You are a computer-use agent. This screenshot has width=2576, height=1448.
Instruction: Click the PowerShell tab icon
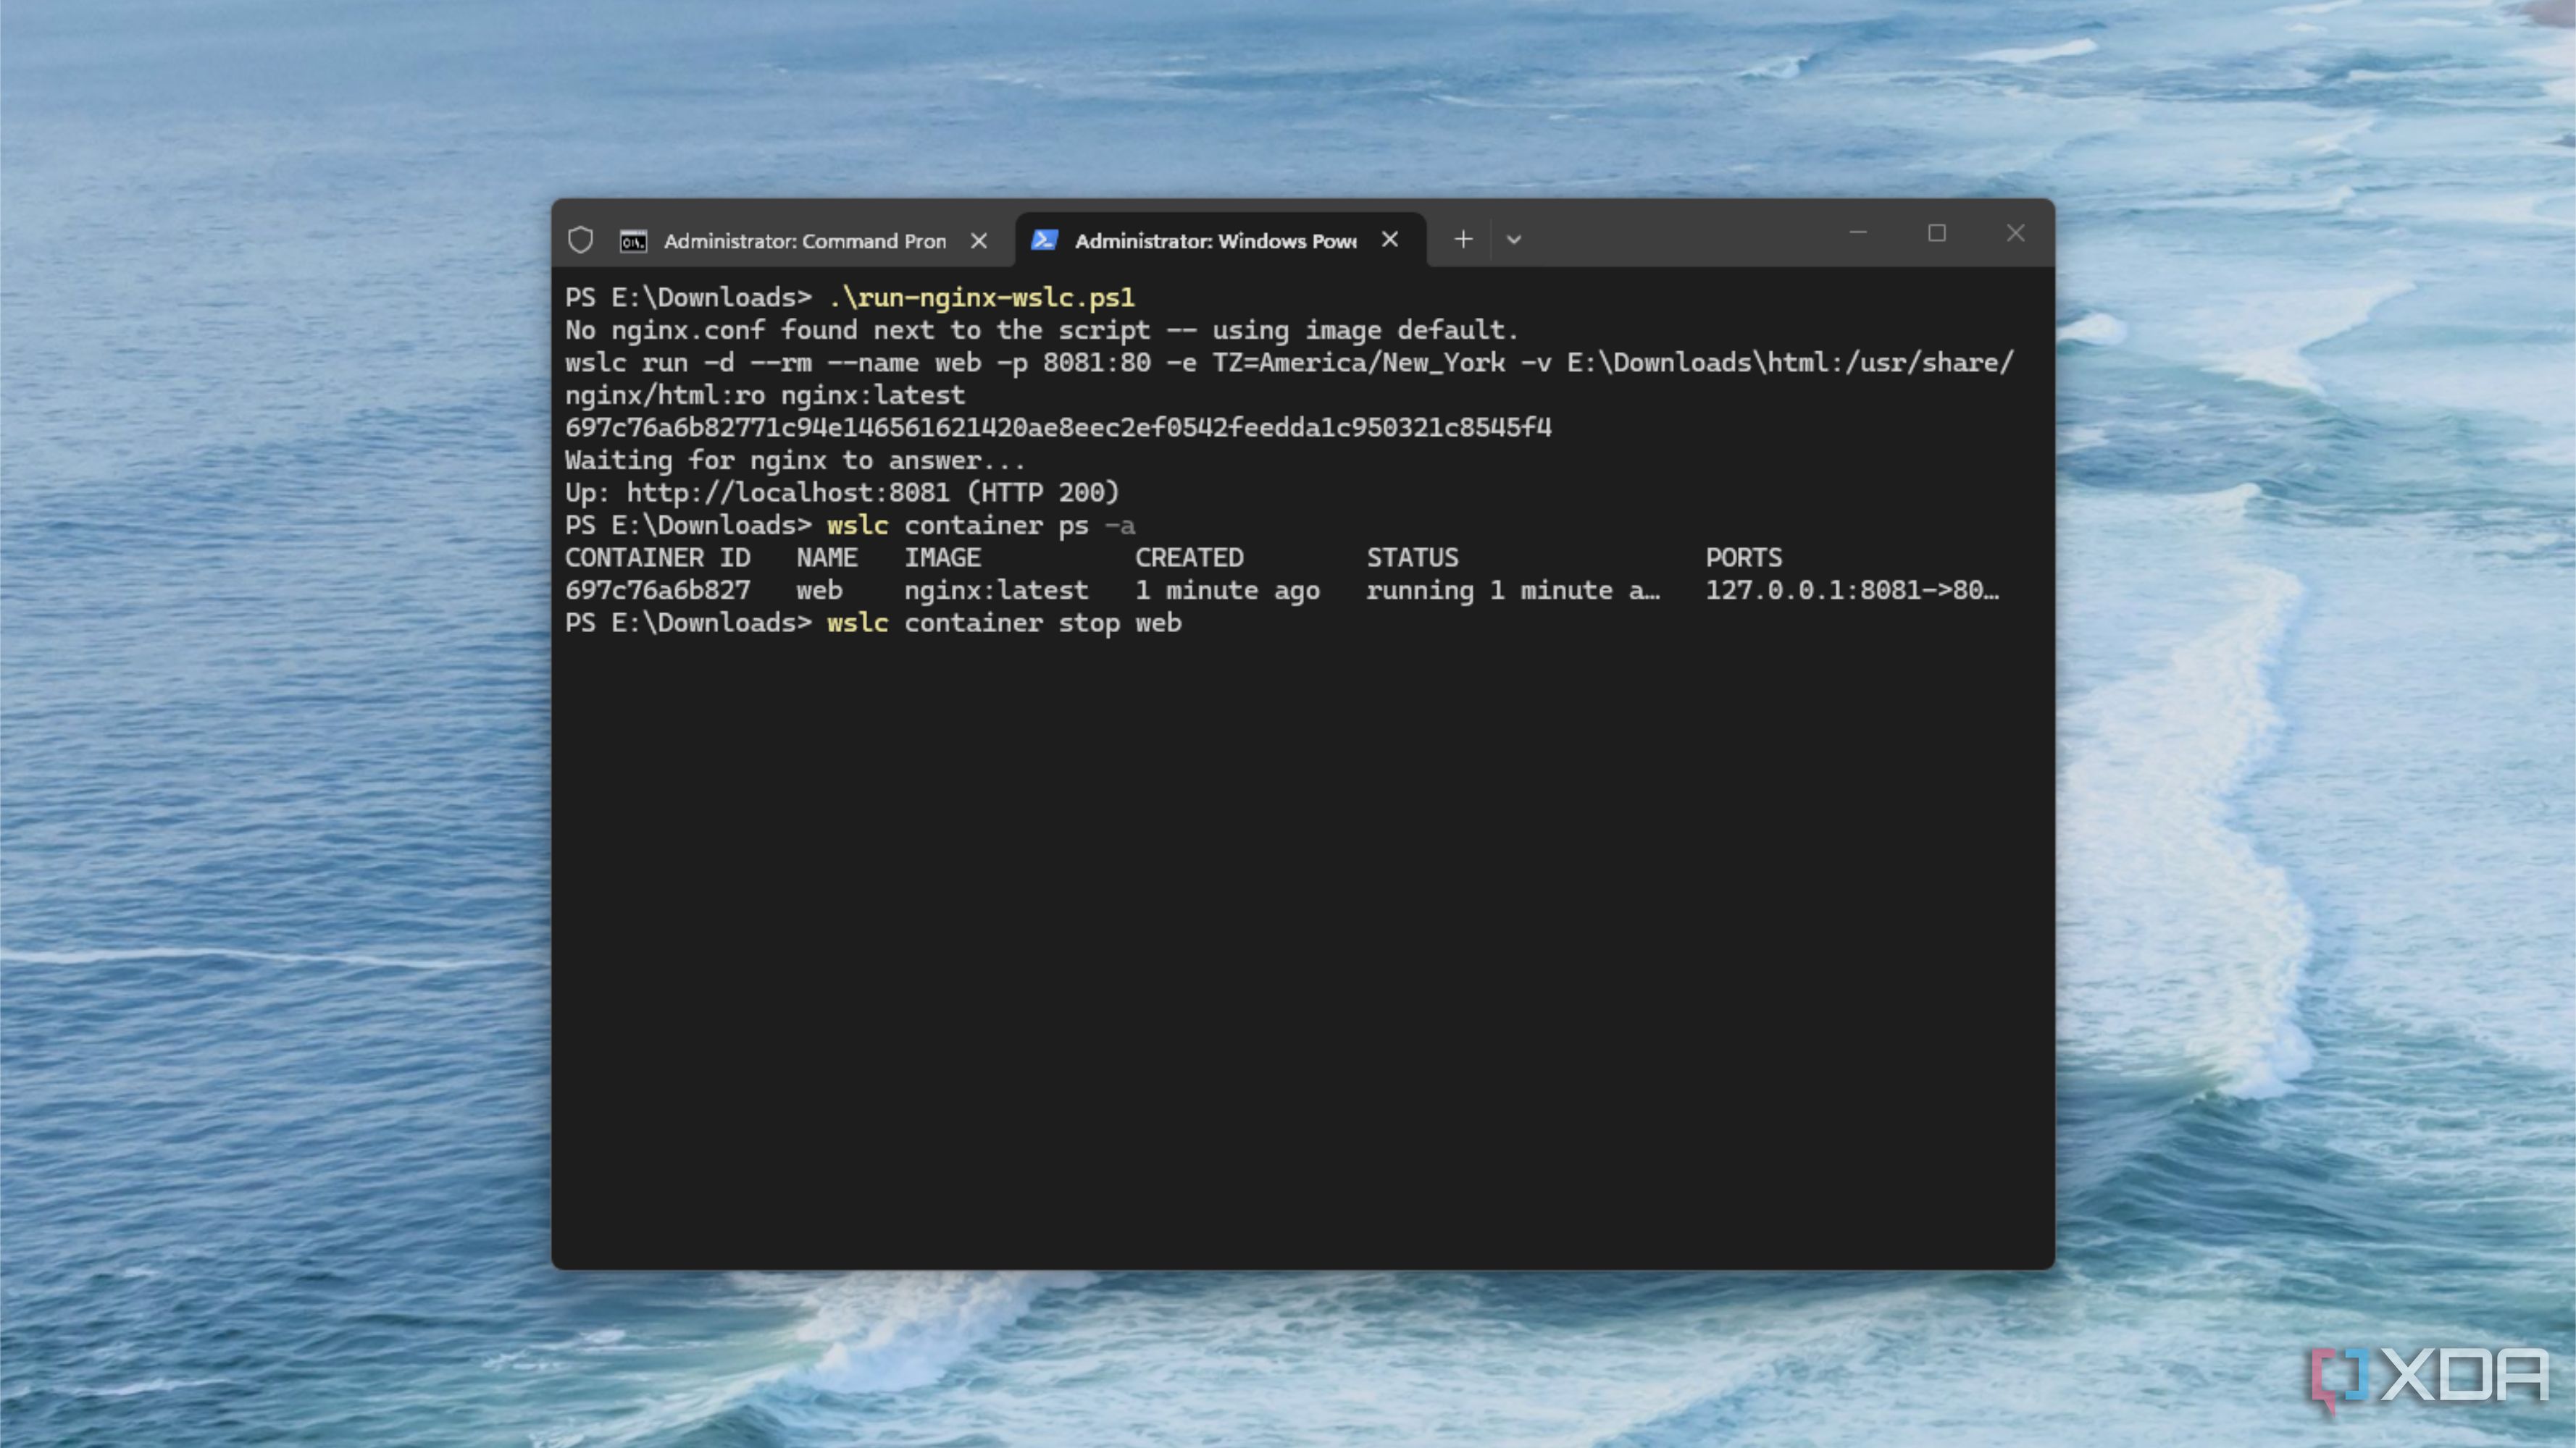click(1044, 240)
